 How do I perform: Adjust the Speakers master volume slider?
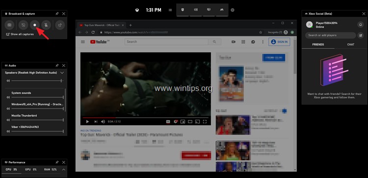tap(38, 81)
